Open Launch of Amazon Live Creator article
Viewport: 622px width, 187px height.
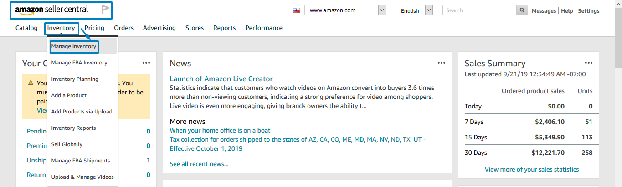coord(221,79)
